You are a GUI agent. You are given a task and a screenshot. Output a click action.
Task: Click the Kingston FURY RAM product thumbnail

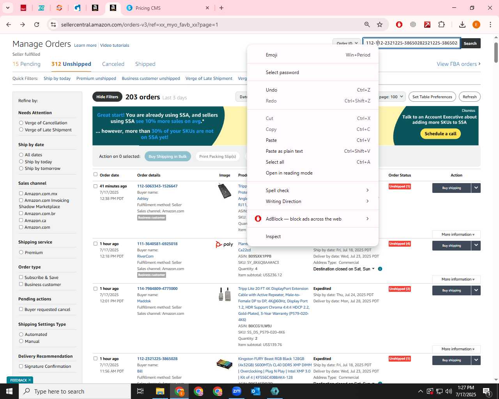[x=225, y=364]
